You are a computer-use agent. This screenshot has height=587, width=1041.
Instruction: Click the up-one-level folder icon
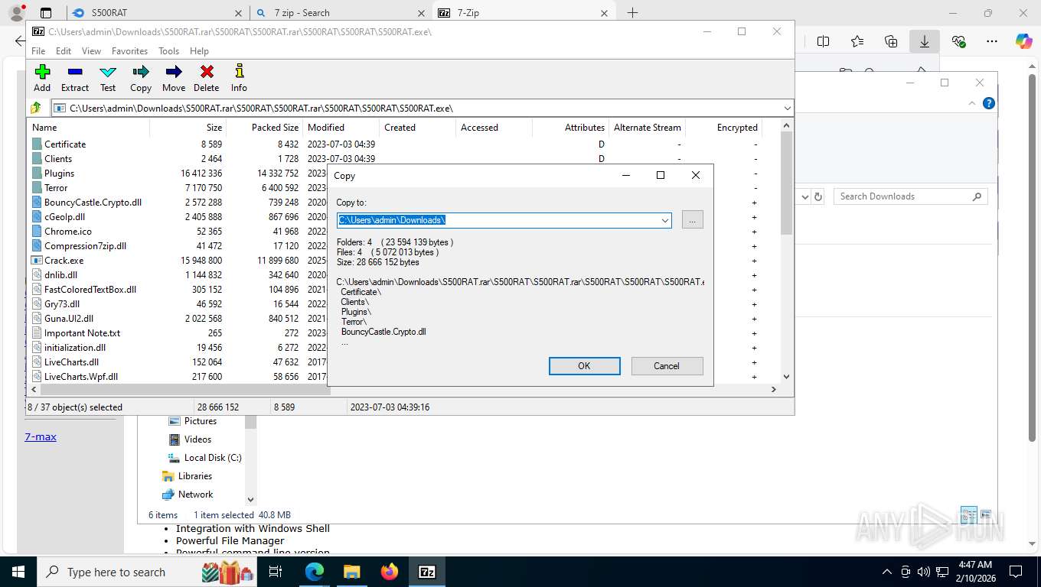point(36,108)
